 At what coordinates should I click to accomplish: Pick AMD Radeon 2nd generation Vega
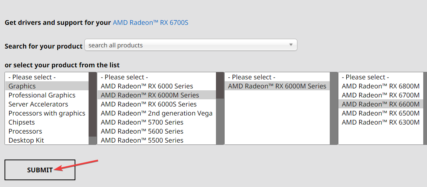tap(156, 113)
